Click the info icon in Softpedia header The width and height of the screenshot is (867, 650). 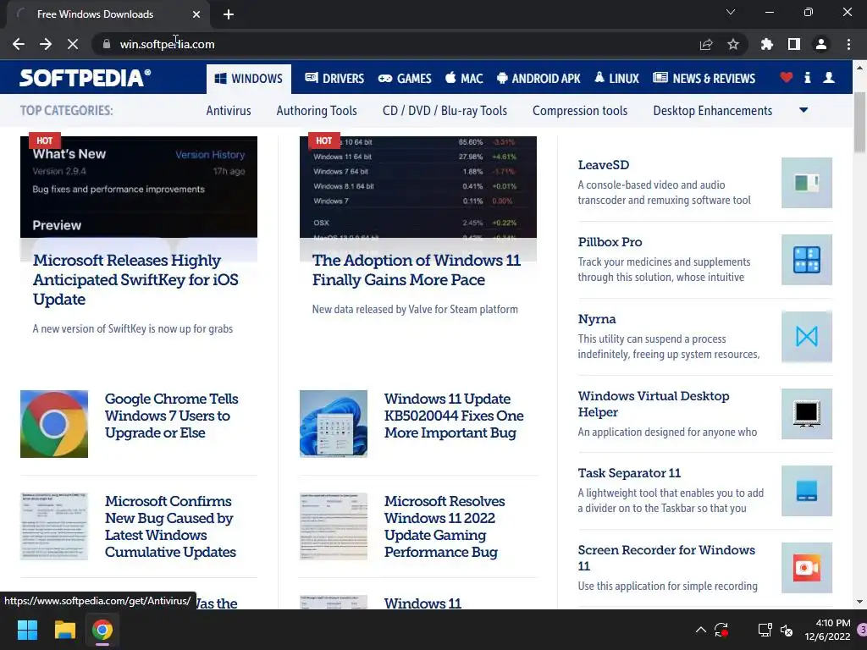tap(807, 78)
